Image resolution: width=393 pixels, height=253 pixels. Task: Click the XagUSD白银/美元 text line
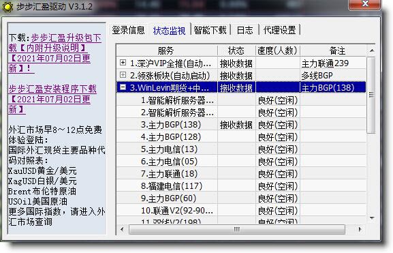tap(42, 181)
